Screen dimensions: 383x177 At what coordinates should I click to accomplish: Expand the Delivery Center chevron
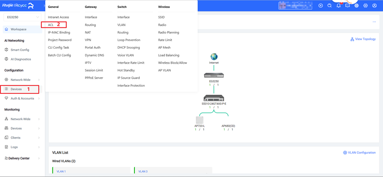(x=39, y=158)
